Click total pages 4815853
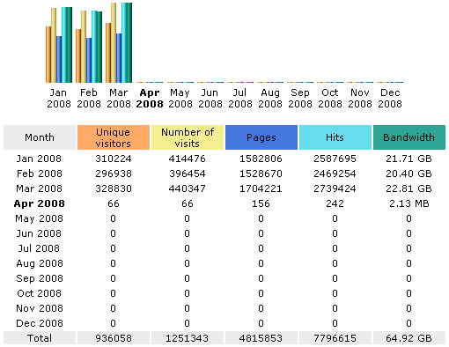This screenshot has height=347, width=449. pyautogui.click(x=261, y=338)
